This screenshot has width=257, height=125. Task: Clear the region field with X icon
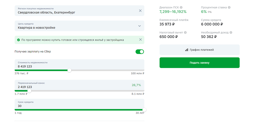point(140,11)
